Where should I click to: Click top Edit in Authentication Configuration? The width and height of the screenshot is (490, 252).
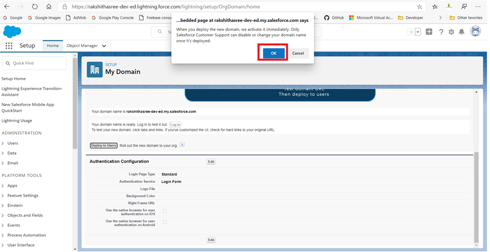[x=211, y=162]
